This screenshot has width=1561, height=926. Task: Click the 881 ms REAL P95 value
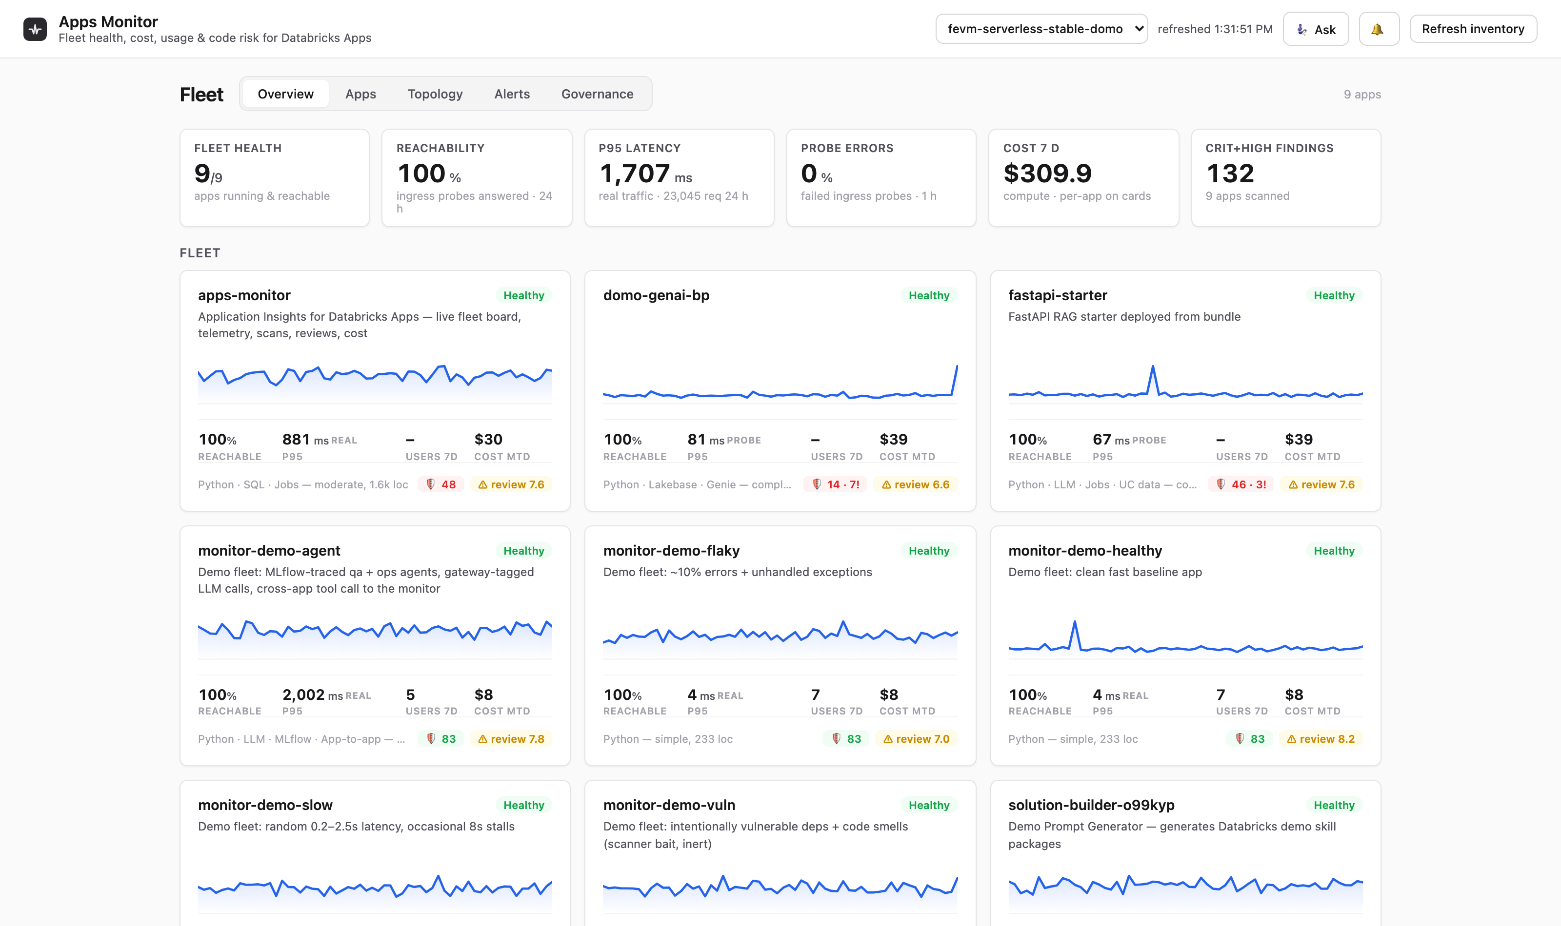(320, 440)
